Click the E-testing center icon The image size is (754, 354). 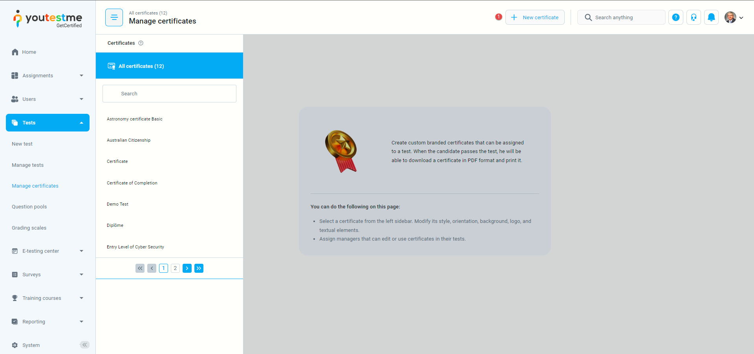click(x=15, y=251)
